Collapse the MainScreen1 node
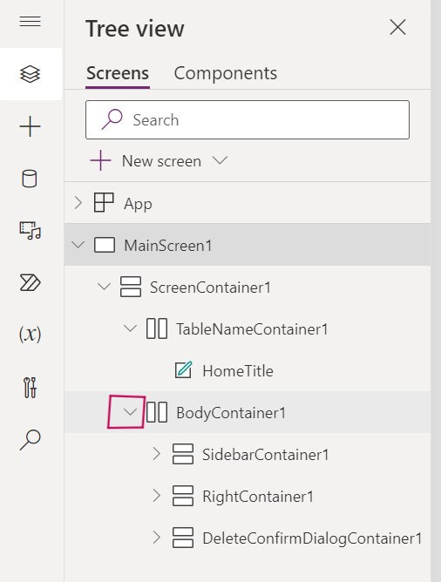Screen dimensions: 441x582 pyautogui.click(x=78, y=245)
